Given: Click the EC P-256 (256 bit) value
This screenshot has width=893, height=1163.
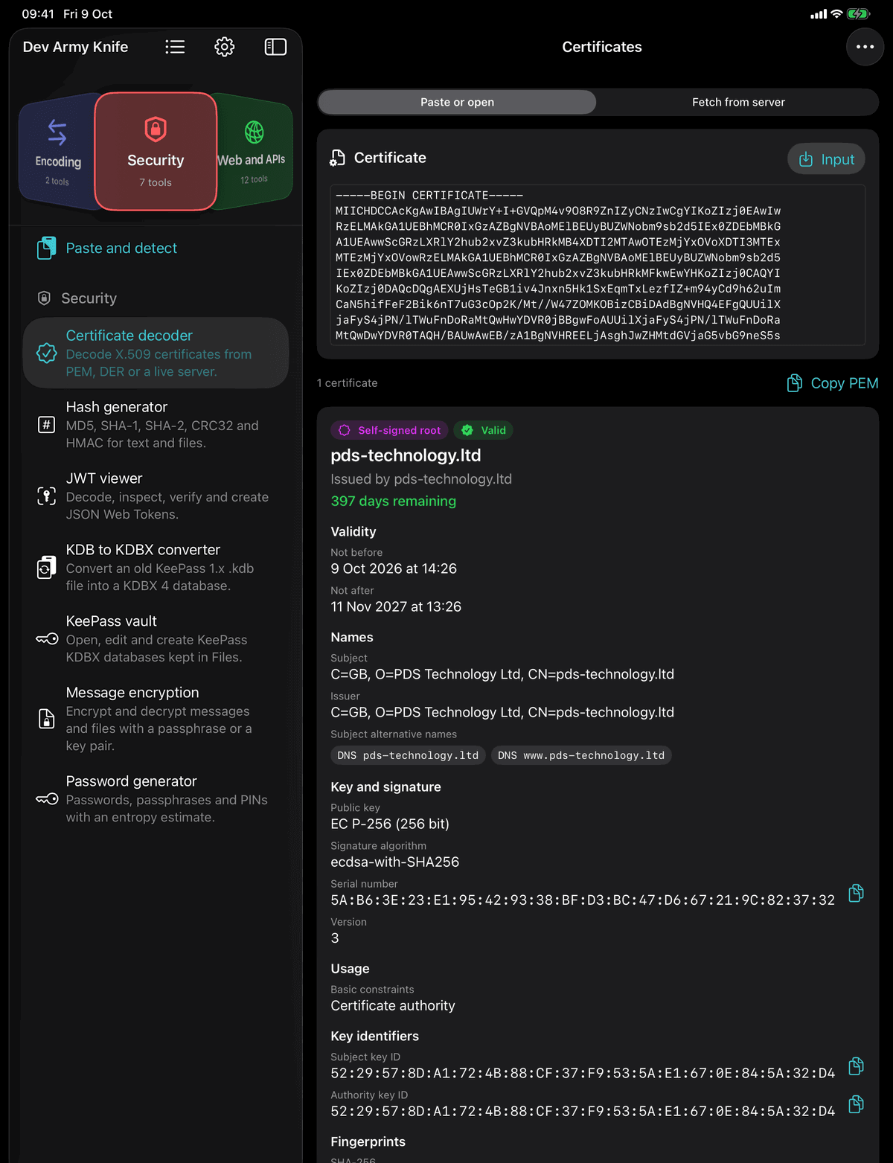Looking at the screenshot, I should [x=390, y=824].
